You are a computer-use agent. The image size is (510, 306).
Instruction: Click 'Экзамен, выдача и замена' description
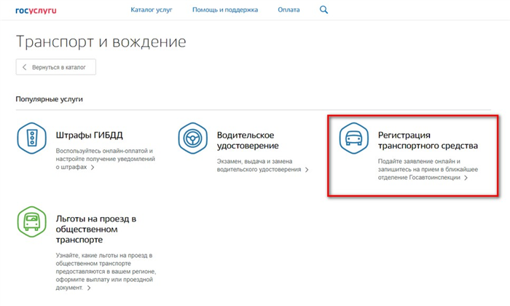(259, 165)
